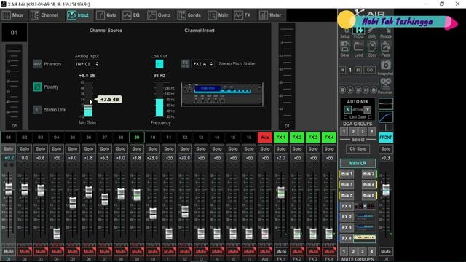Viewport: 466px width, 262px height.
Task: Click the previous snapshot button
Action: tap(342, 70)
